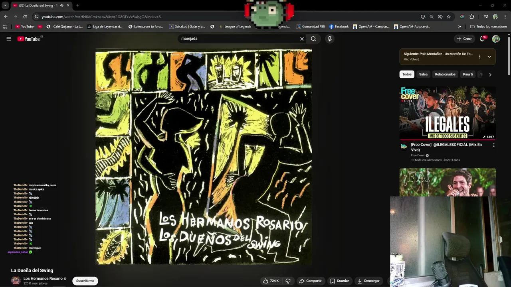The height and width of the screenshot is (287, 511).
Task: Open the colorful circular extension icon
Action: [462, 17]
